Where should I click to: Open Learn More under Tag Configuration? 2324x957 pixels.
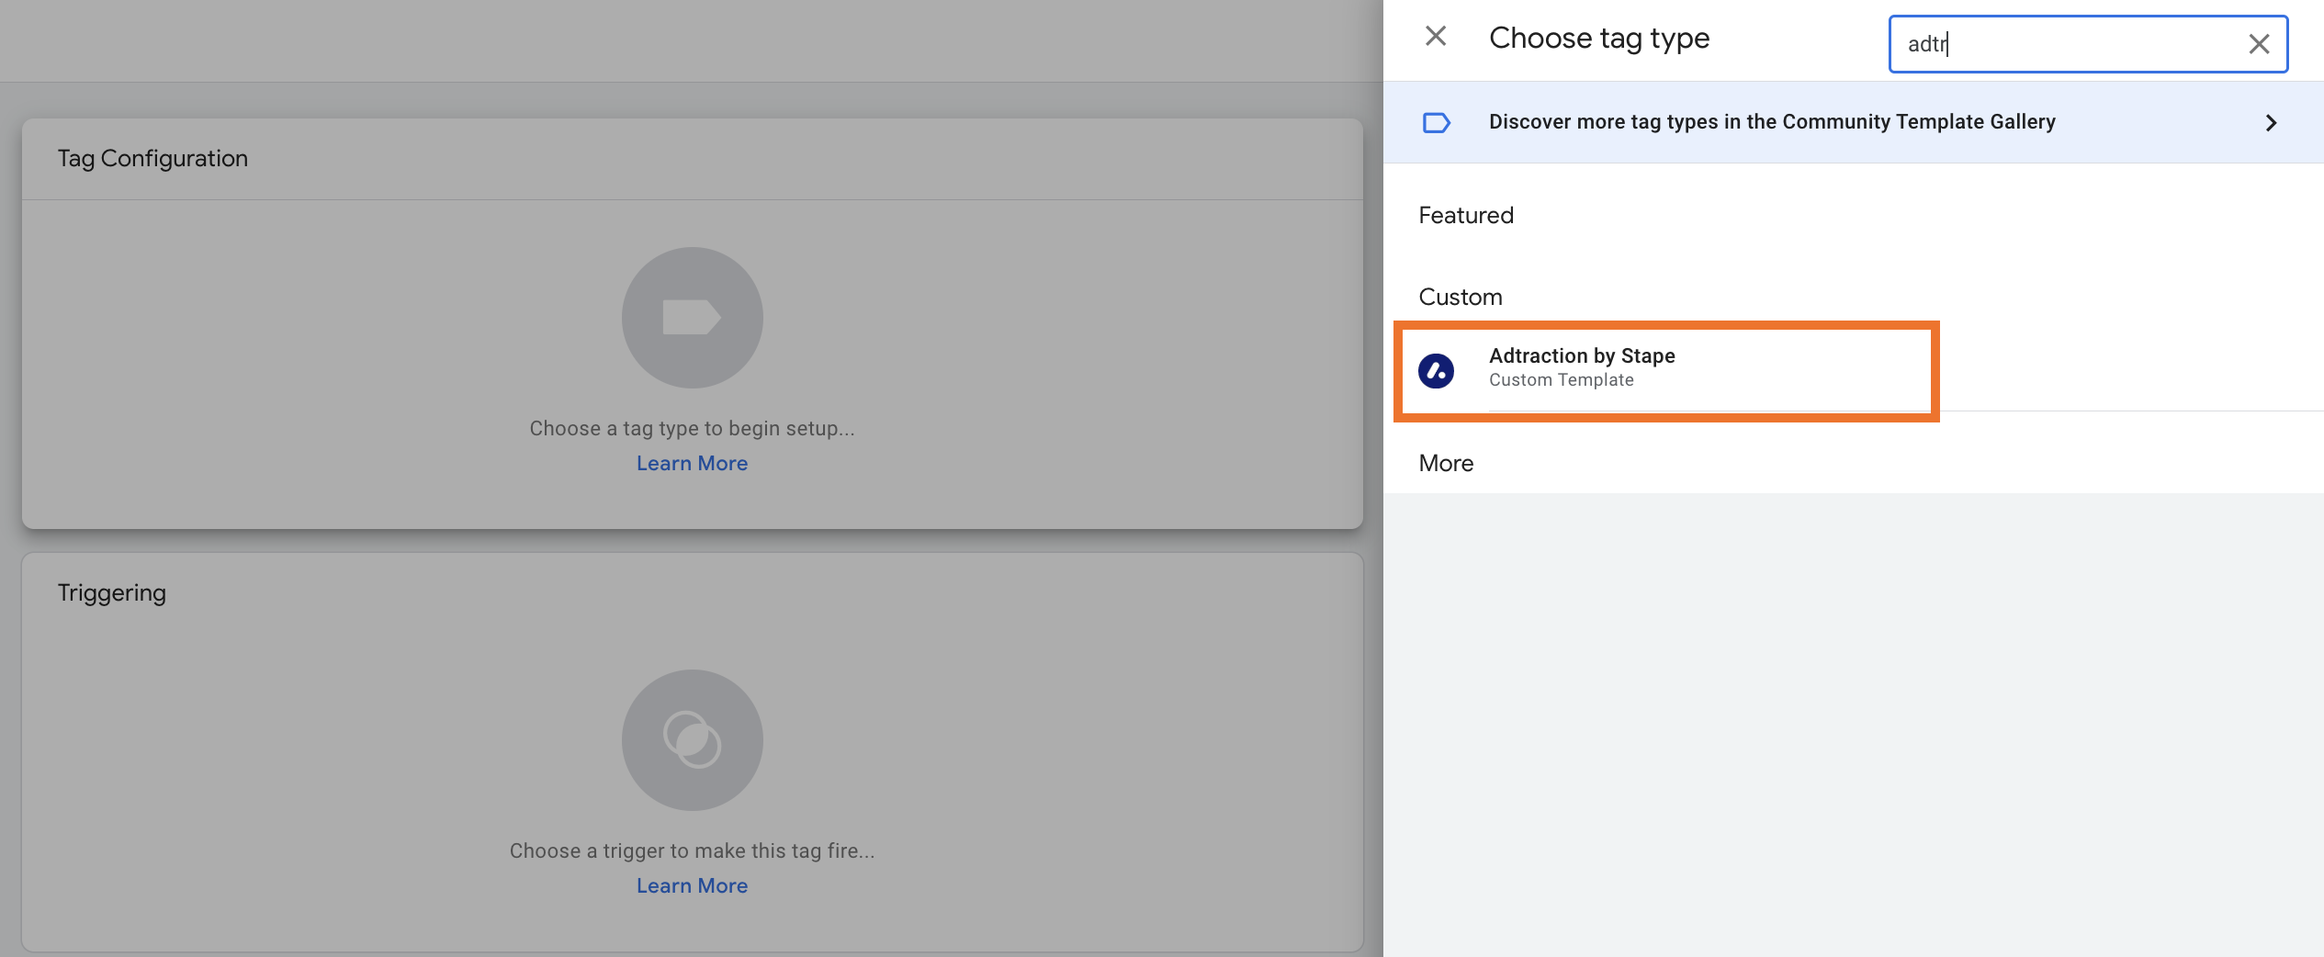coord(692,464)
